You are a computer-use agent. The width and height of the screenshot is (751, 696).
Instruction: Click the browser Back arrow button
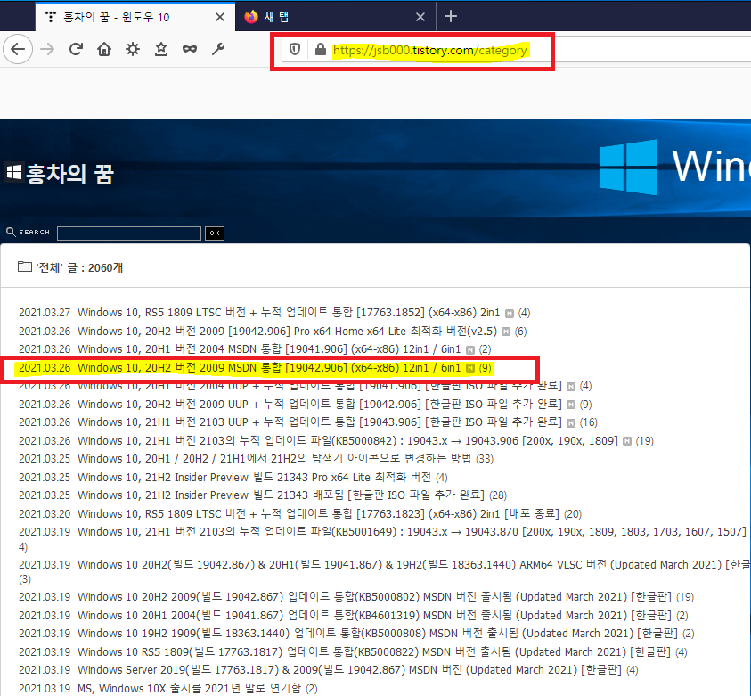18,49
